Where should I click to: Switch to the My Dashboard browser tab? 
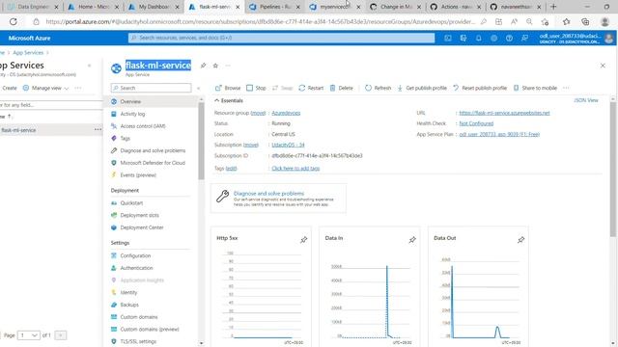click(x=153, y=7)
